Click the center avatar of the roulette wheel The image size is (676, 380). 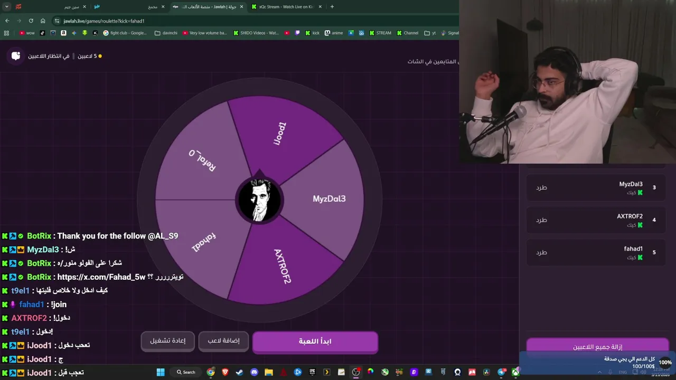[259, 200]
